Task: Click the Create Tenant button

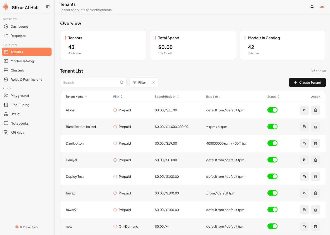Action: pos(307,83)
